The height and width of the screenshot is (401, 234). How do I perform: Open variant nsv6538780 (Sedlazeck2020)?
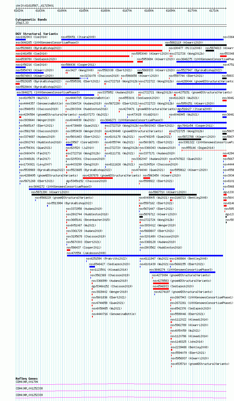(36, 59)
